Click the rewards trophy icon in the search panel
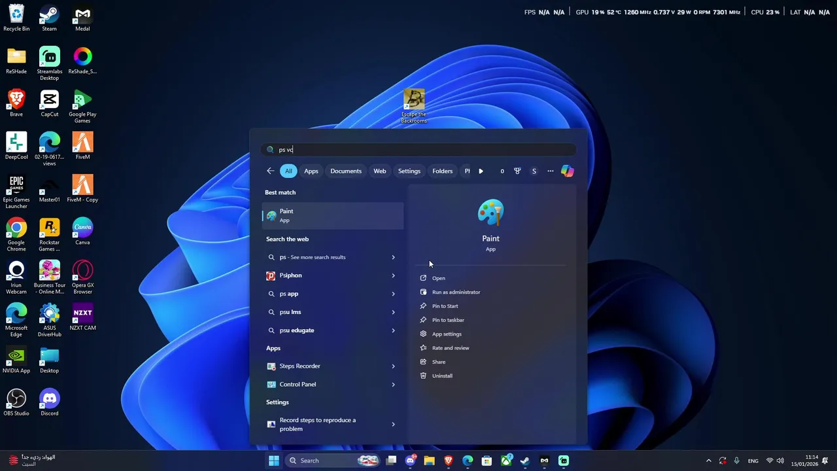 (x=517, y=171)
